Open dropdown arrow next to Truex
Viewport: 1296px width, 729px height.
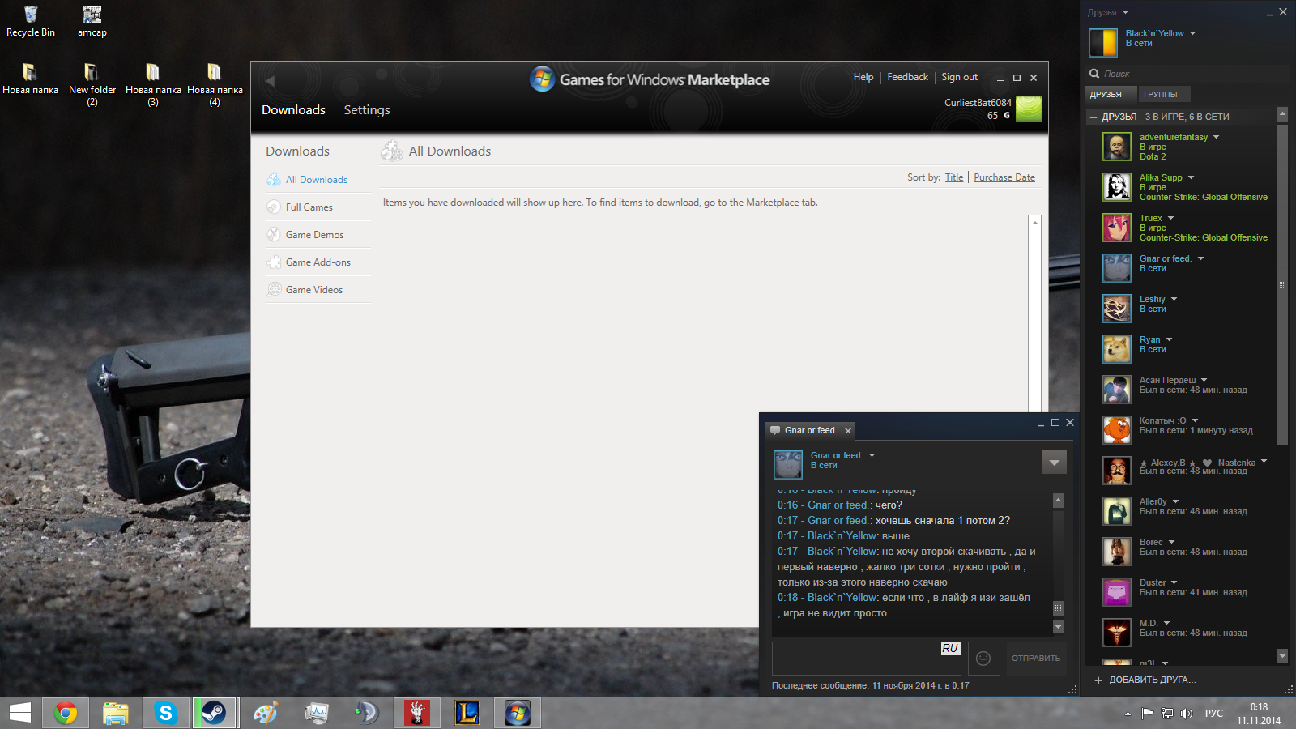point(1170,218)
